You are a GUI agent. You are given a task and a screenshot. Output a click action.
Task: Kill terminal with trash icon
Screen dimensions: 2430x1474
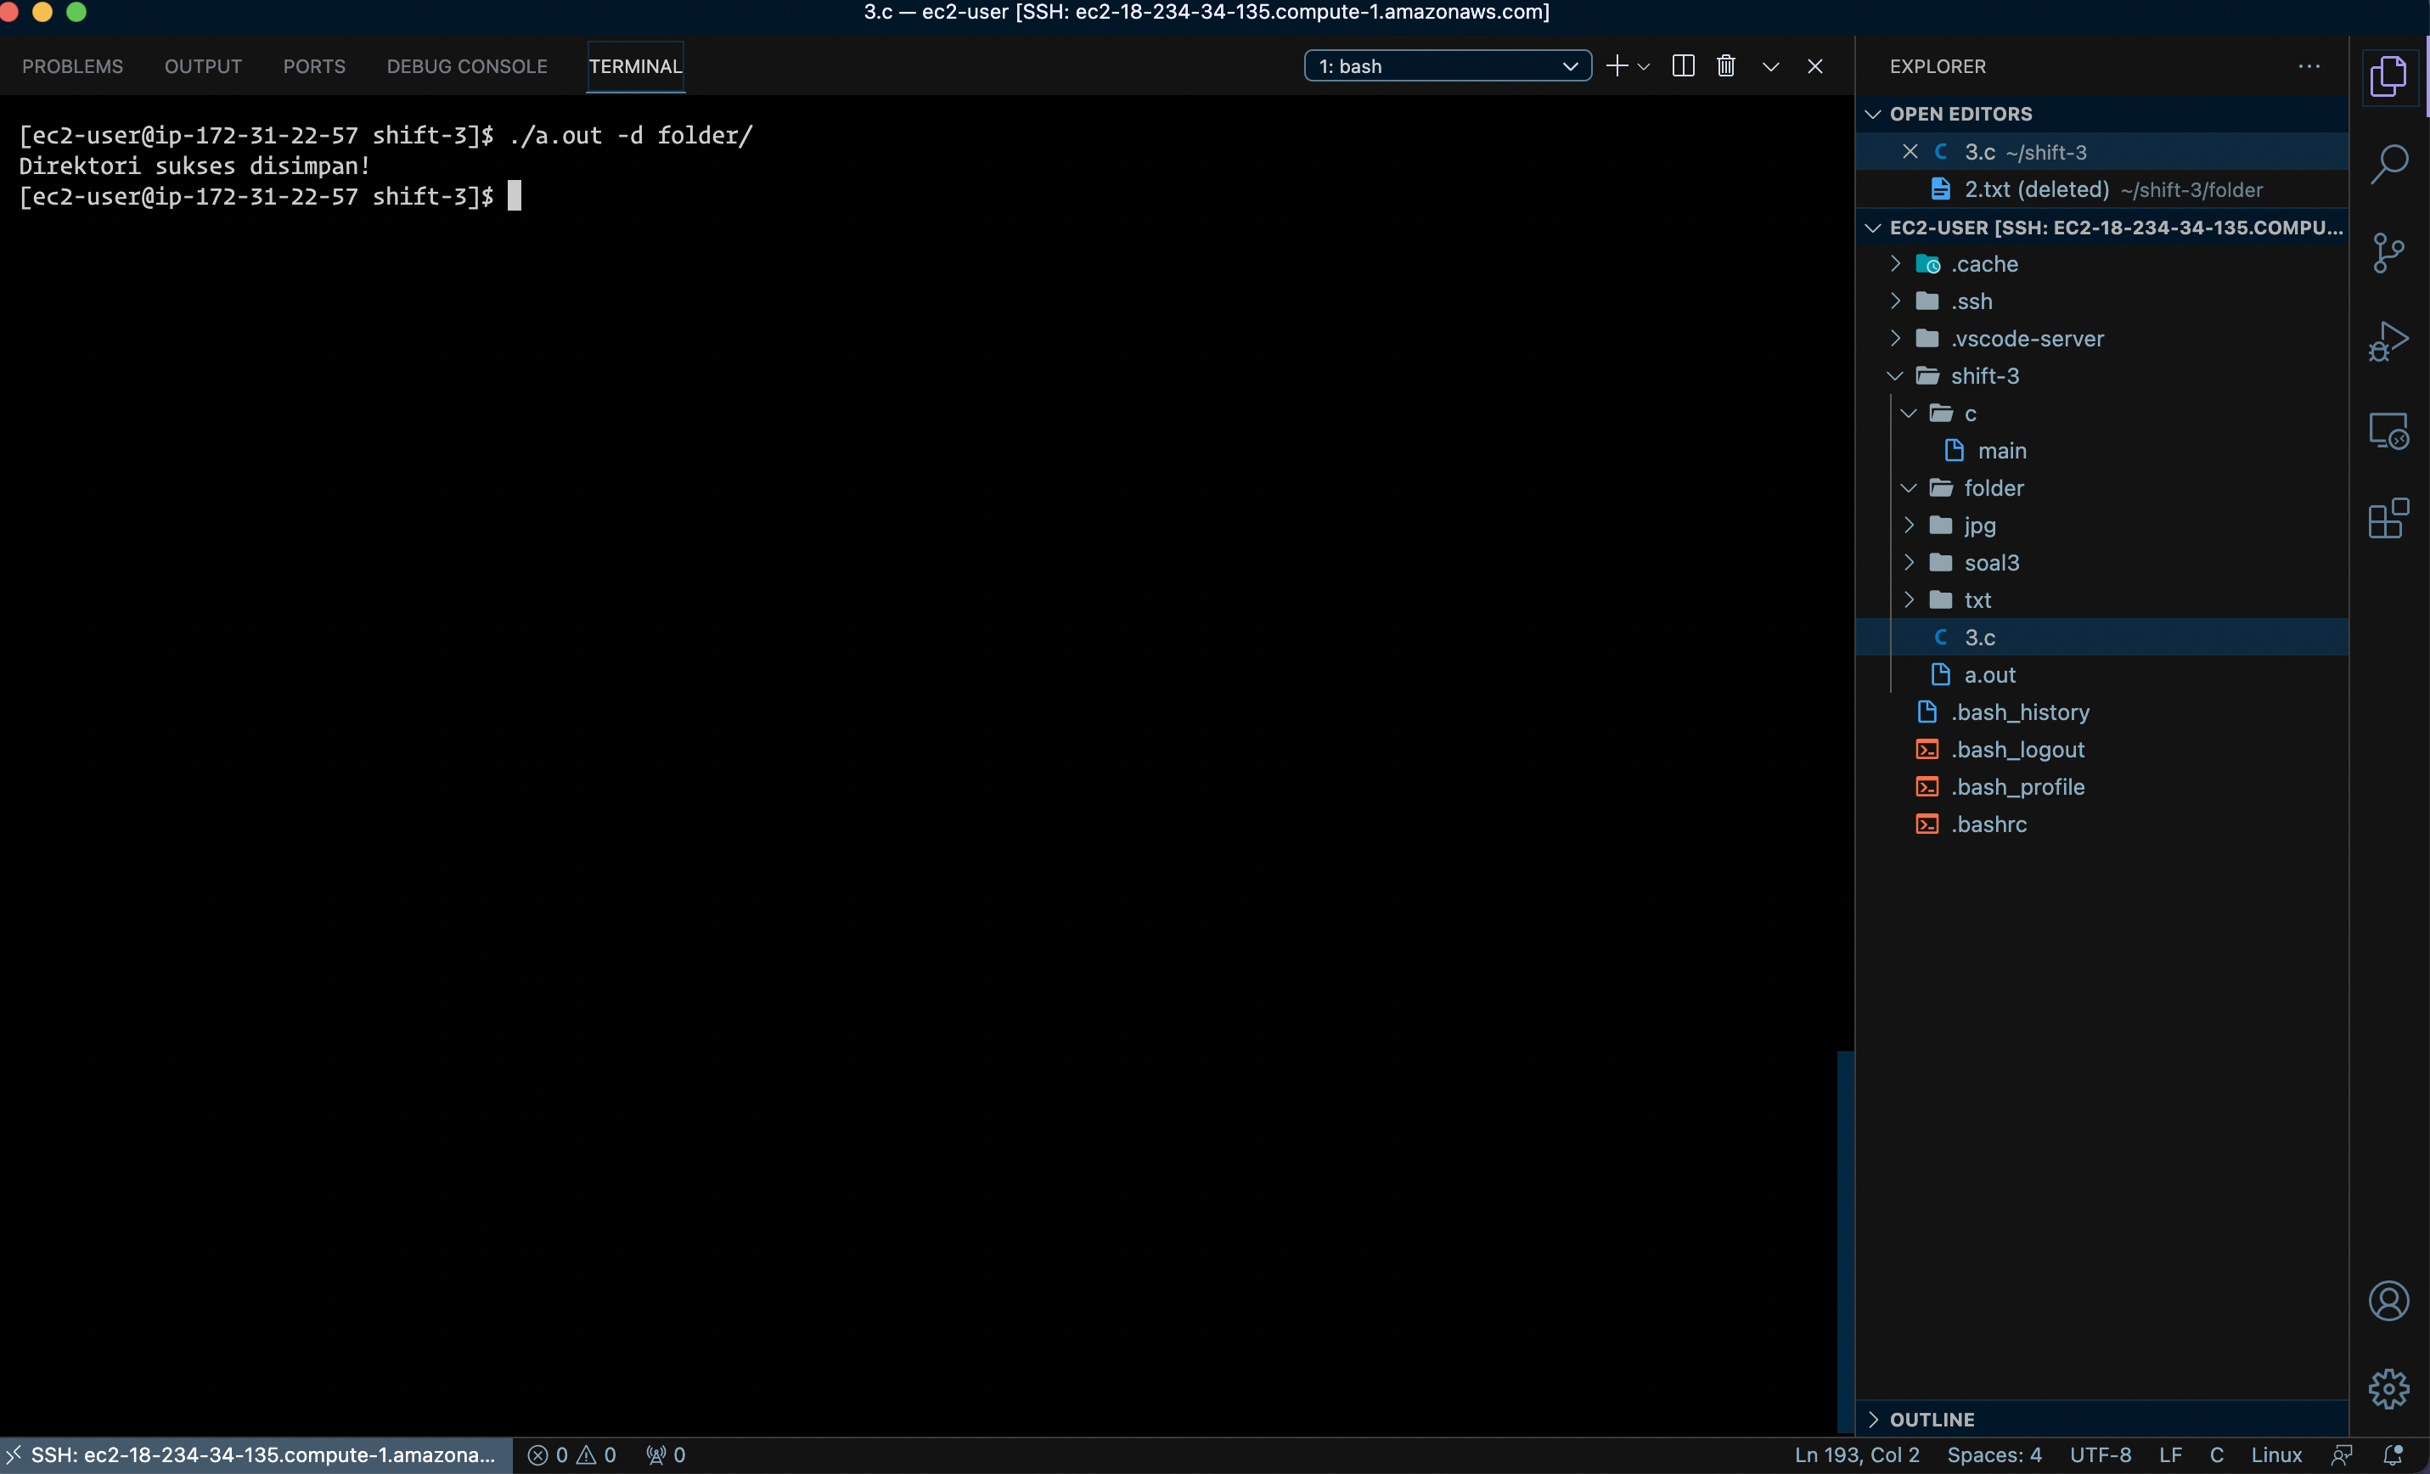[1725, 66]
